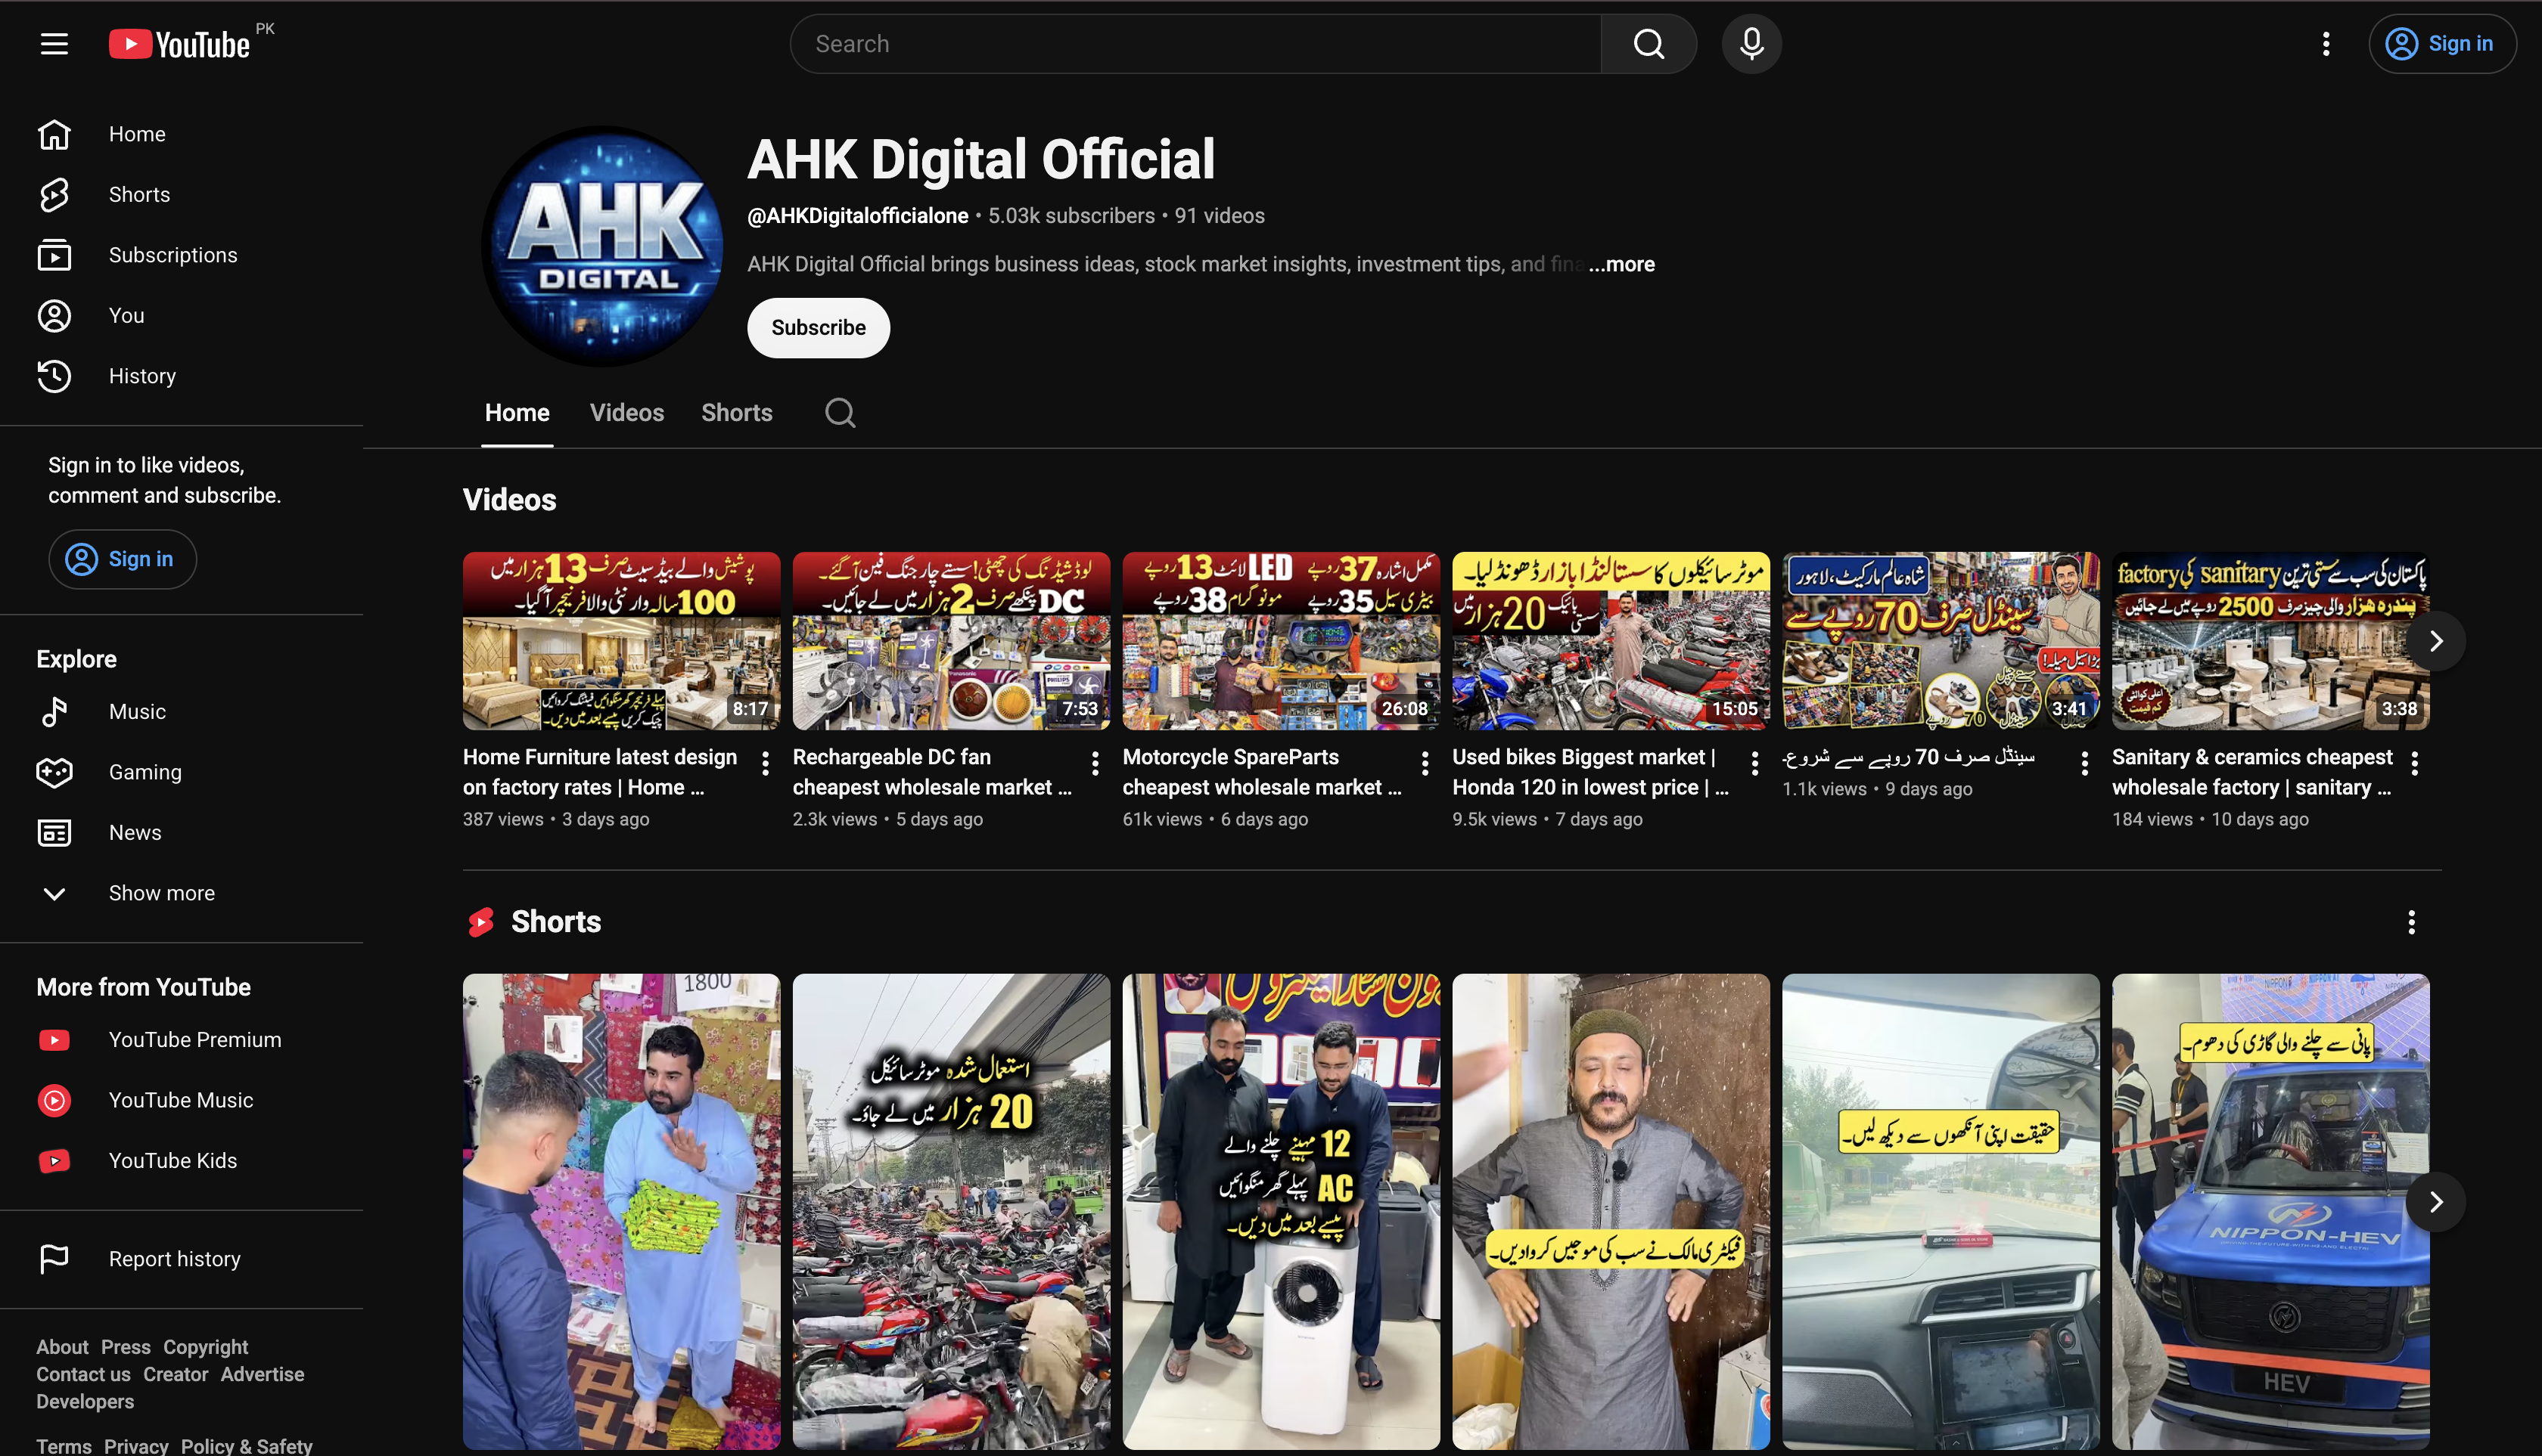Open the Creator footer link
Image resolution: width=2542 pixels, height=1456 pixels.
point(175,1374)
